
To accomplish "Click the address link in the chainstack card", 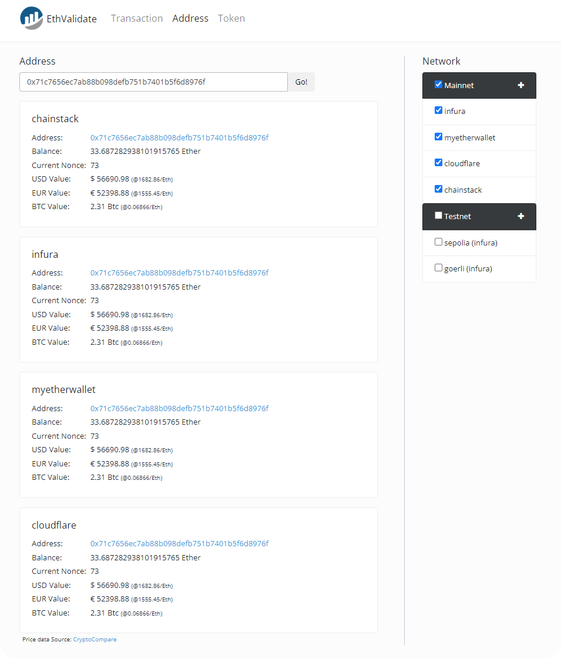I will [x=179, y=137].
